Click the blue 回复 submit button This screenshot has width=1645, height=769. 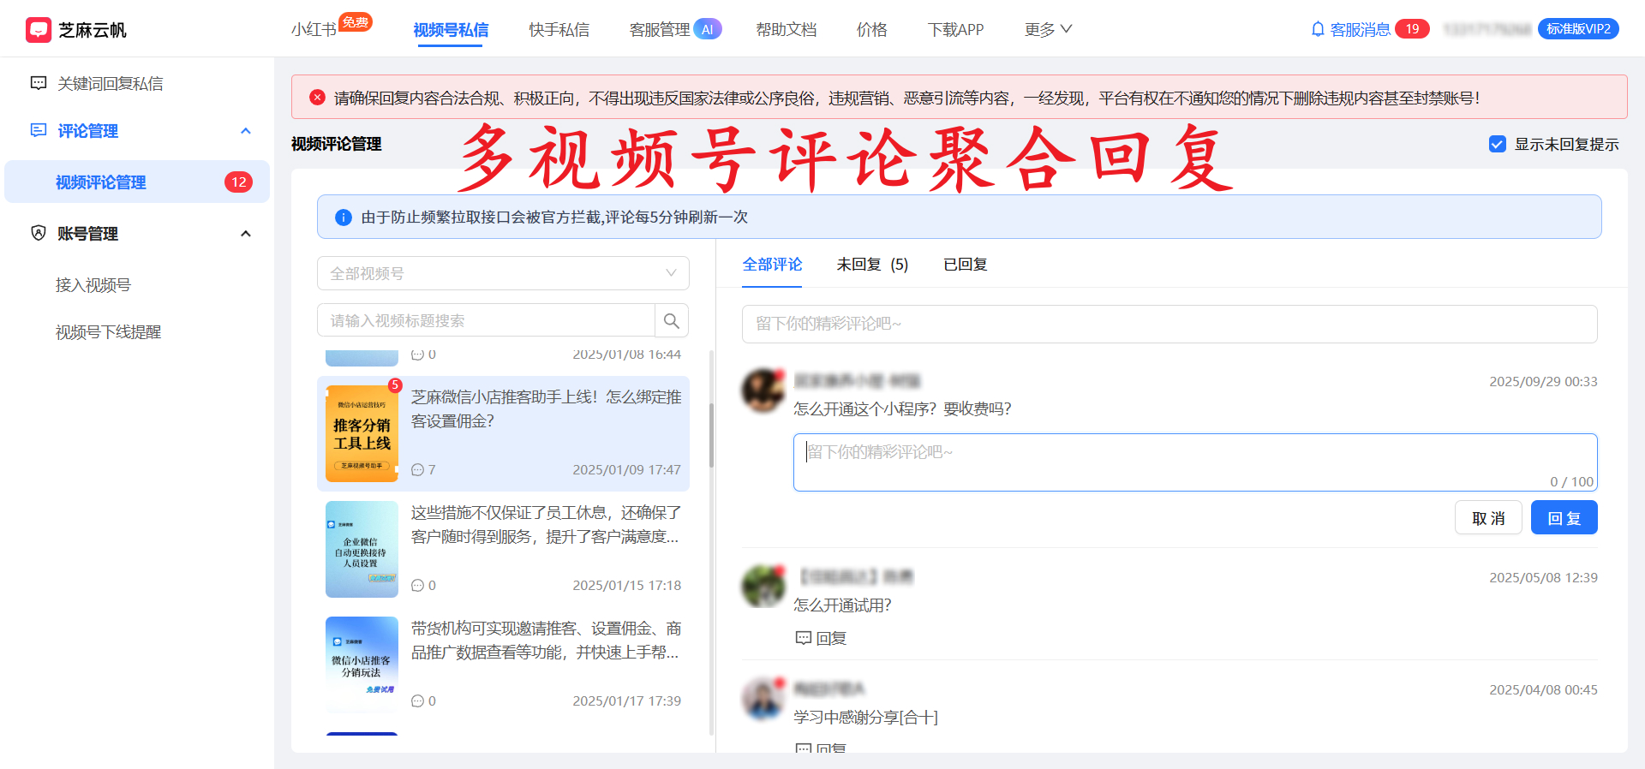coord(1564,517)
